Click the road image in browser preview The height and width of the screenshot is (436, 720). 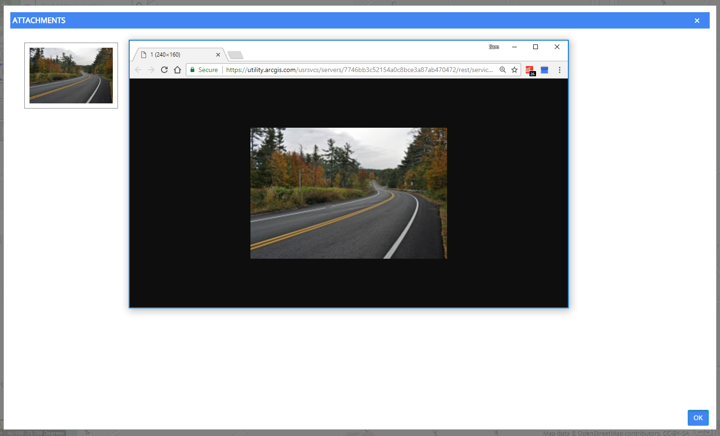point(349,193)
